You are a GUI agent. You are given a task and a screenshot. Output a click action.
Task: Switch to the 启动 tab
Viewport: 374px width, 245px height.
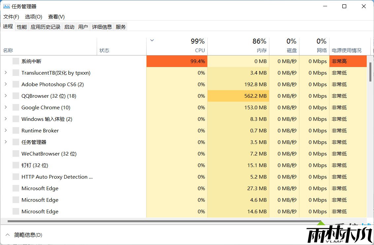(69, 27)
